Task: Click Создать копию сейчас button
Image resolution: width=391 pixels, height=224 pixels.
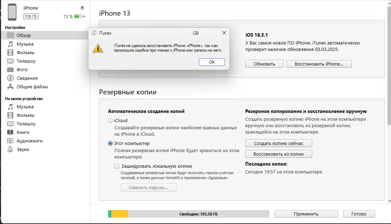Action: [278, 143]
